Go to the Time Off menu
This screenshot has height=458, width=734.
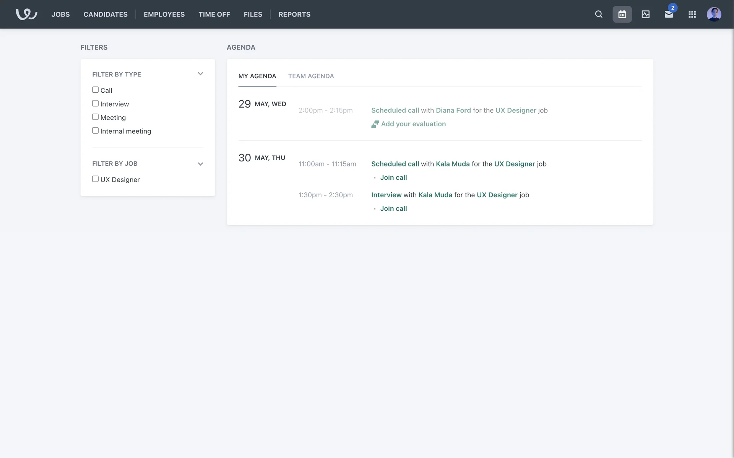[x=214, y=14]
